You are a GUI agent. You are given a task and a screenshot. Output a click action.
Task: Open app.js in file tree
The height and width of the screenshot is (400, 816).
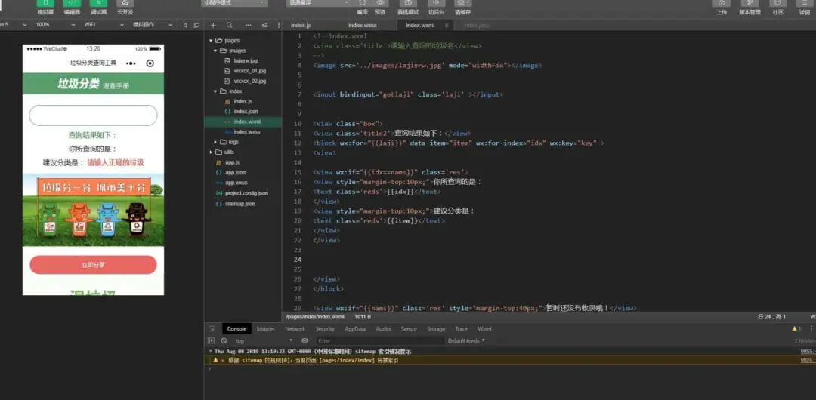point(232,162)
